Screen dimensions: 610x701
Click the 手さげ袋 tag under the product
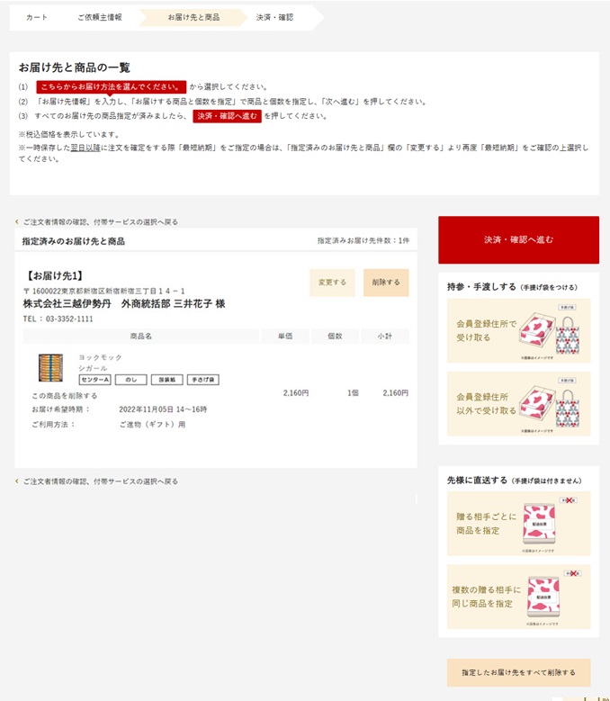203,380
